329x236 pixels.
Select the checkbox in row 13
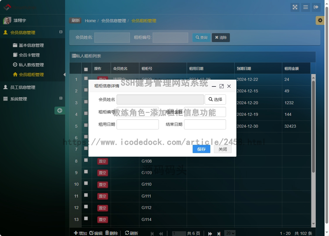(x=86, y=219)
